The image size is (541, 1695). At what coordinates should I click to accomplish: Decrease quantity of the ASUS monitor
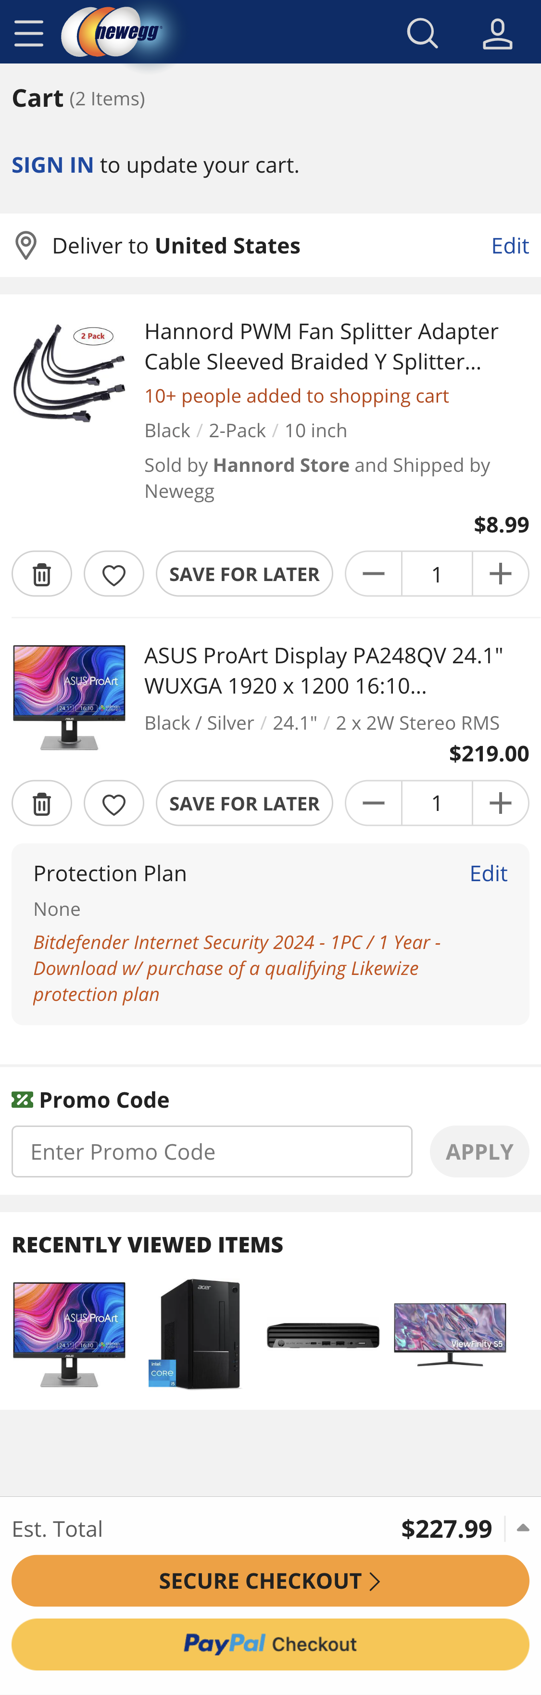click(373, 803)
